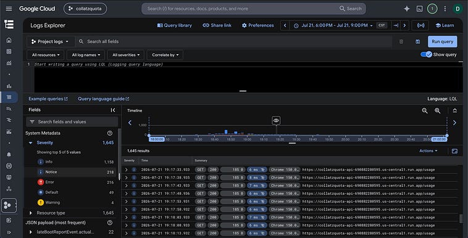Expand log entry at 19:17:48.936
This screenshot has height=238, width=468.
click(x=126, y=194)
